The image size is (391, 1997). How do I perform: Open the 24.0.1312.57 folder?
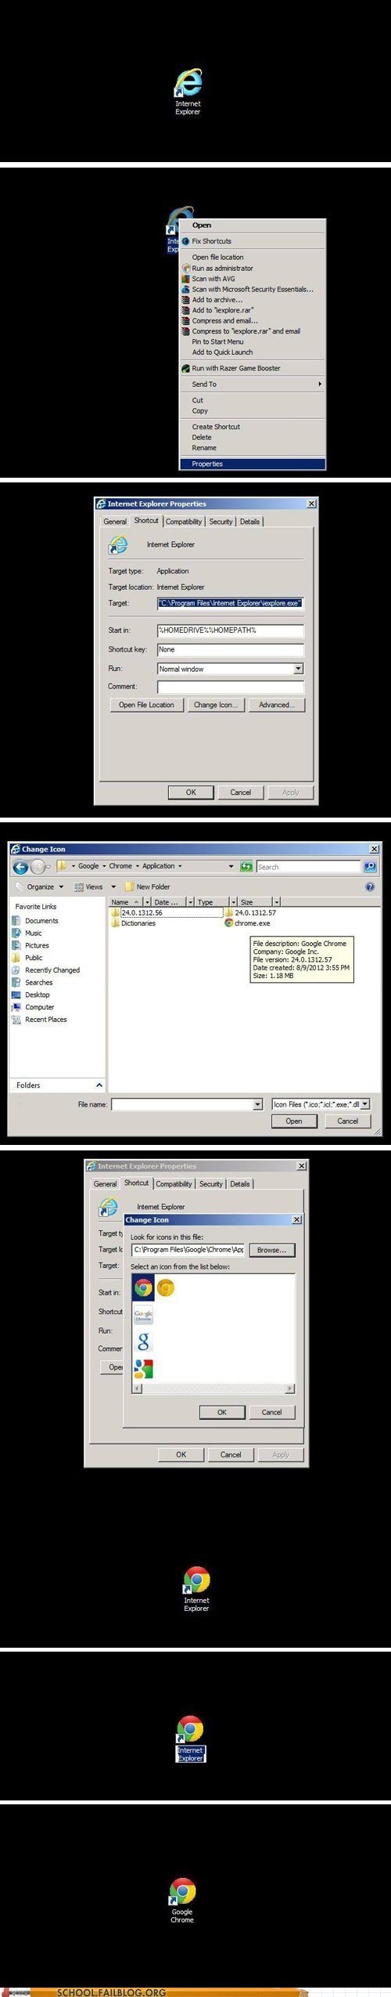[250, 912]
